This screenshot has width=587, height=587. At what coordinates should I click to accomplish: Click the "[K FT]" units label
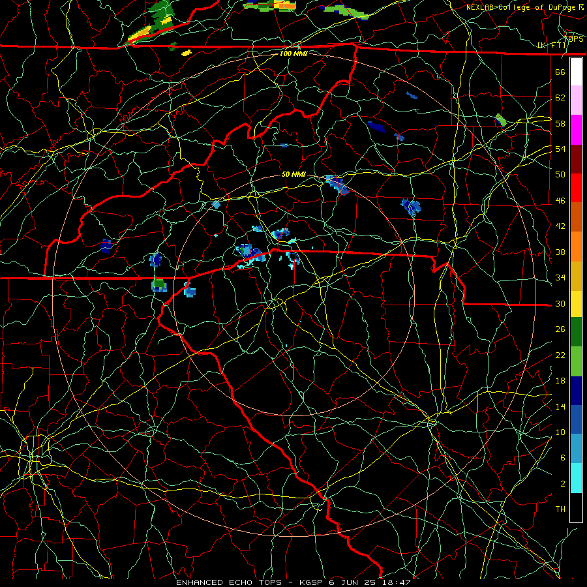(551, 46)
